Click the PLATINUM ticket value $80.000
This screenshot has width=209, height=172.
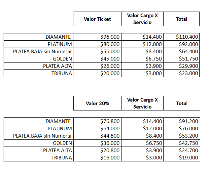pos(110,44)
